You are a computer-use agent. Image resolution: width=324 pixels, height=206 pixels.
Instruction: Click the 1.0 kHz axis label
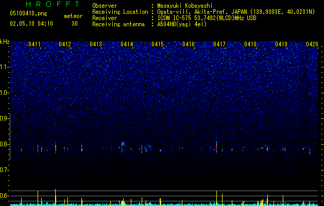4,93
